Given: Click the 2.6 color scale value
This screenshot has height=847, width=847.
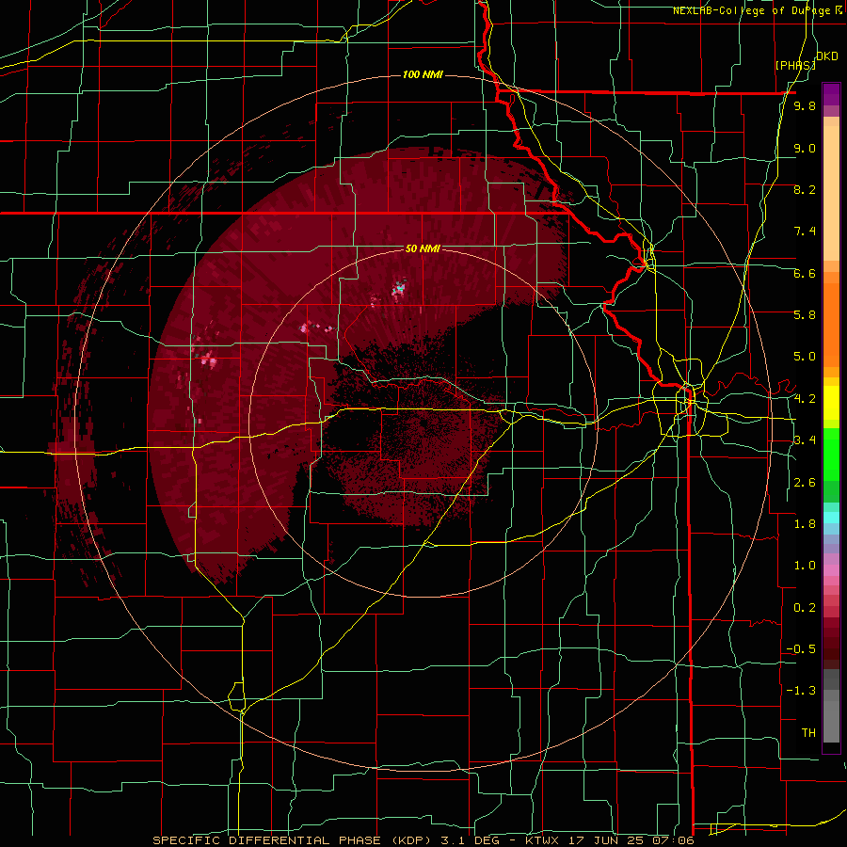Looking at the screenshot, I should pyautogui.click(x=805, y=483).
